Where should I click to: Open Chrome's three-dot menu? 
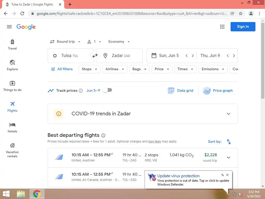[259, 13]
